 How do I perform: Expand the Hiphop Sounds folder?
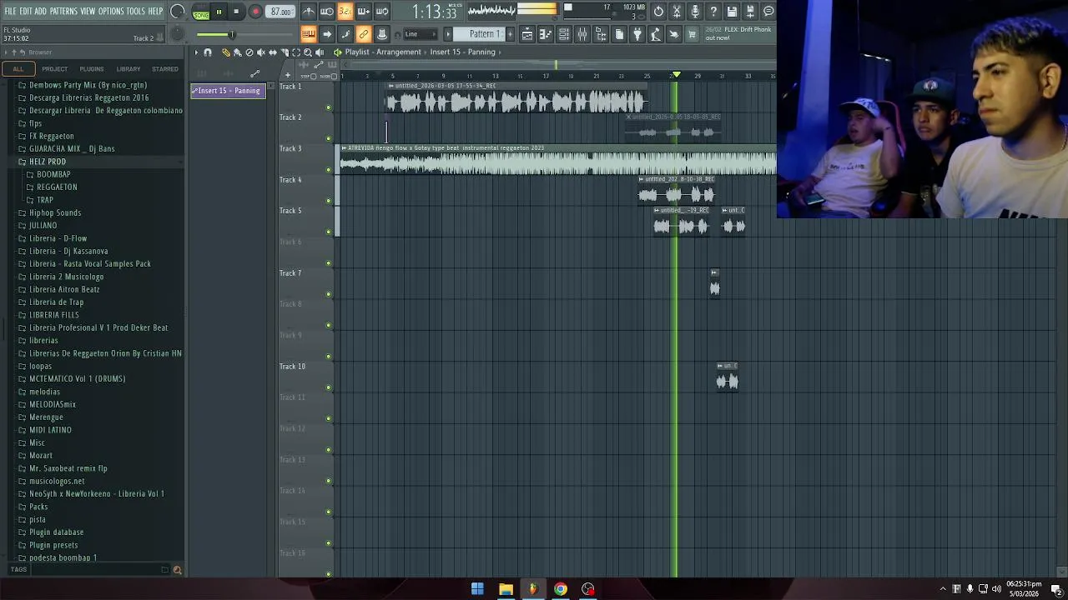[55, 212]
